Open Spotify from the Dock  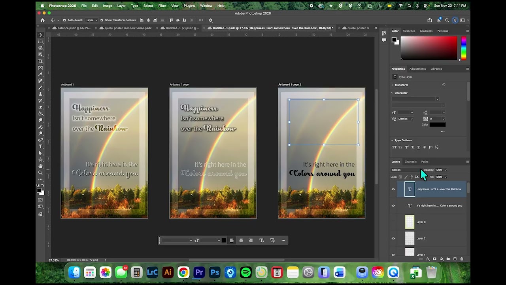(x=246, y=272)
